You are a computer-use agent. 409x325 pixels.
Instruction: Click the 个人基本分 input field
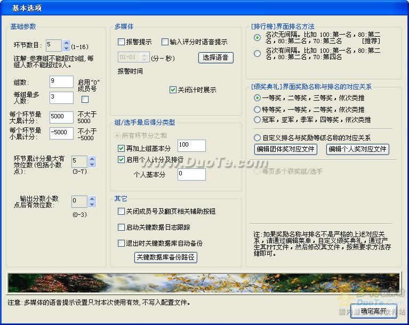(x=191, y=174)
